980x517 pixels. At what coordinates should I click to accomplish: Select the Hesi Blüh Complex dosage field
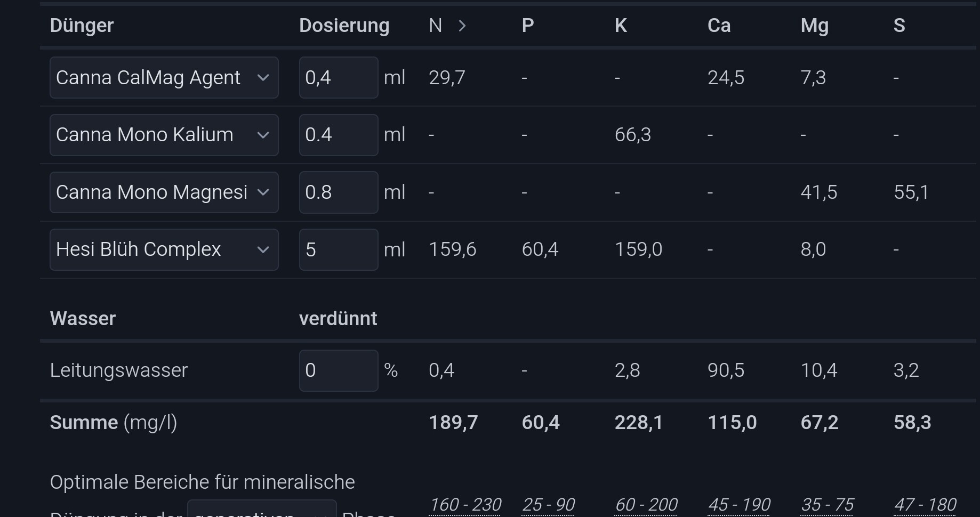point(338,249)
